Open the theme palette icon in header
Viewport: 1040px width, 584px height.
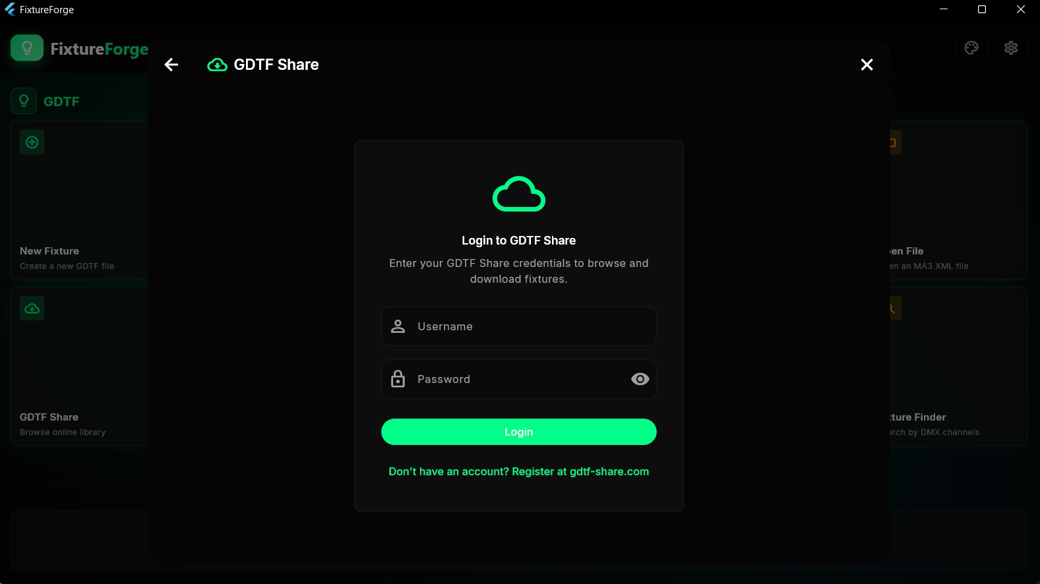[x=971, y=47]
